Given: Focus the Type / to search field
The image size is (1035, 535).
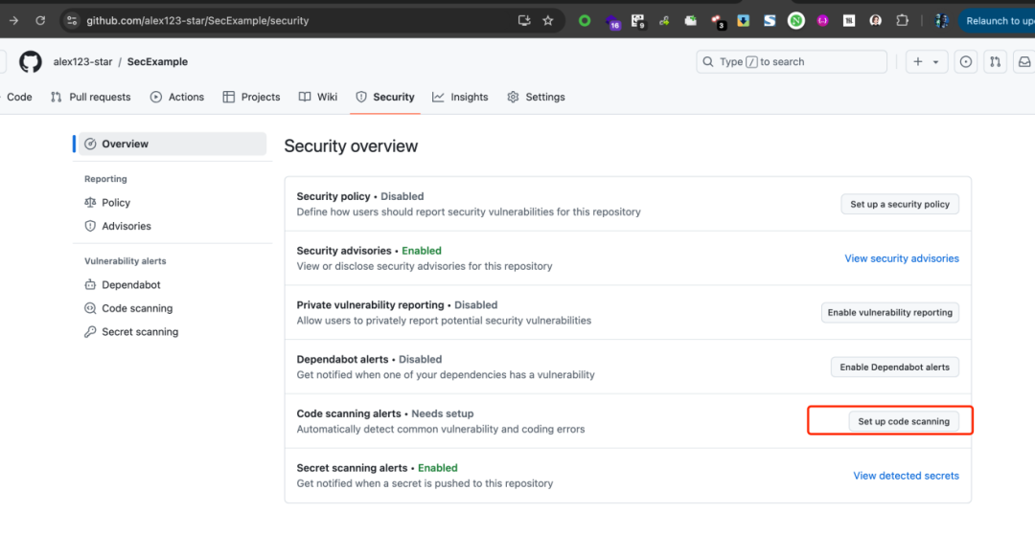Looking at the screenshot, I should [x=792, y=62].
